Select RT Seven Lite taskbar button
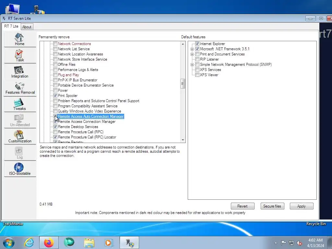Screen dimensions: 332x249 [x=129, y=243]
